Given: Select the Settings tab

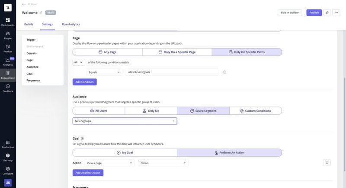Looking at the screenshot, I should (x=48, y=24).
